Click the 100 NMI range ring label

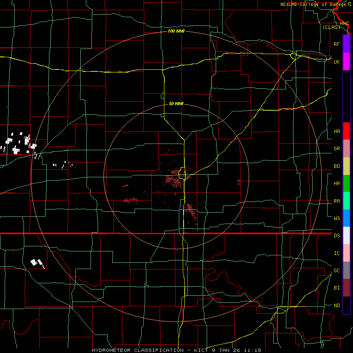(x=176, y=31)
